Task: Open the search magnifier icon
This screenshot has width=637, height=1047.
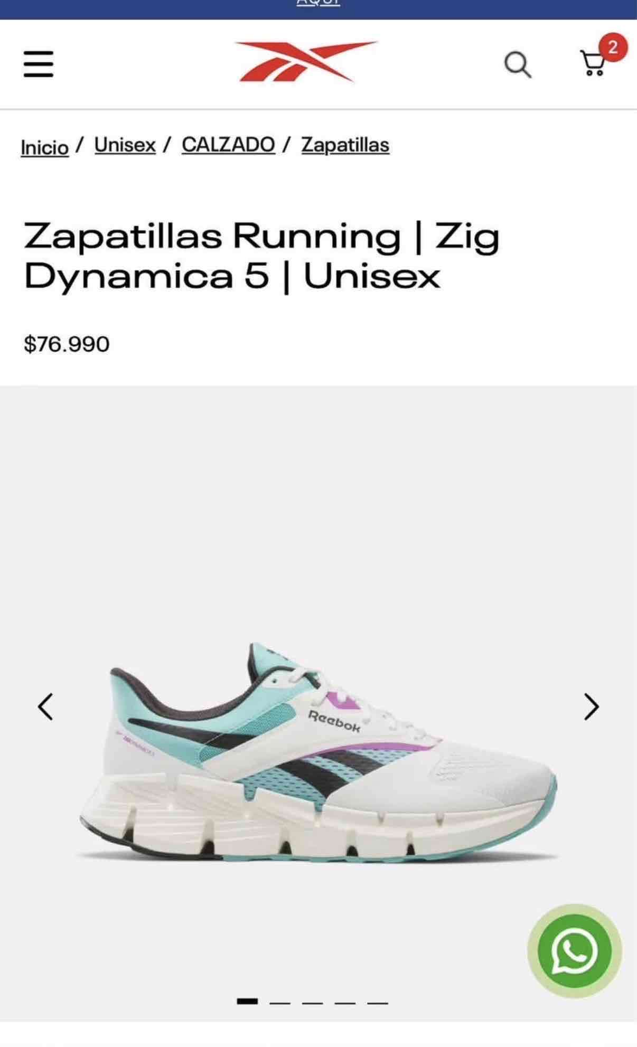Action: (x=518, y=64)
